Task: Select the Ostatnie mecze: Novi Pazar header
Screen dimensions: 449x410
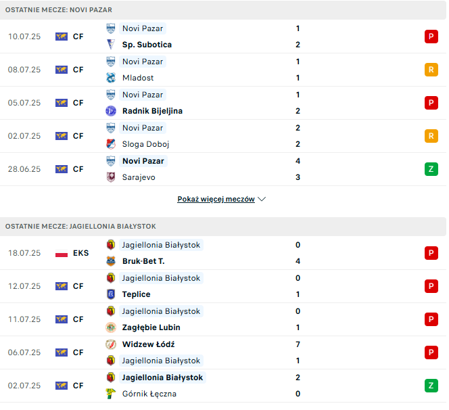Action: pos(223,10)
